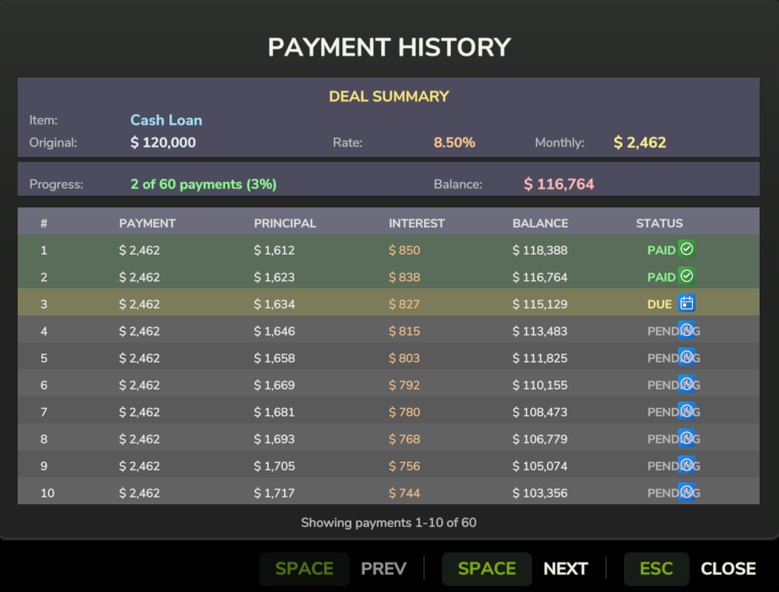Click the STATUS column header
The height and width of the screenshot is (592, 779).
[659, 223]
